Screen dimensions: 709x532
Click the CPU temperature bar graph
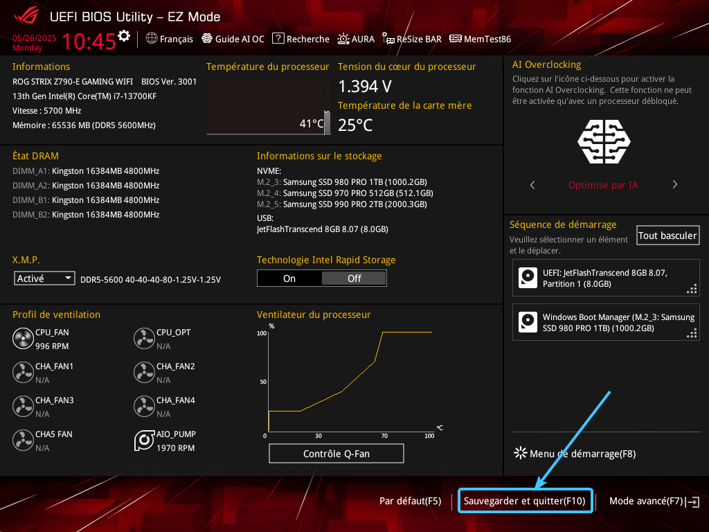coord(268,107)
